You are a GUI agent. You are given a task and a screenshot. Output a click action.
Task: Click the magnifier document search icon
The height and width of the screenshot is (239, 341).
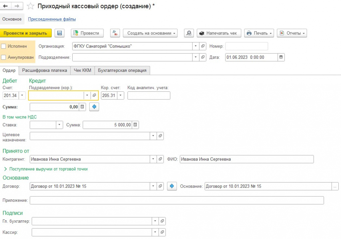(x=189, y=33)
